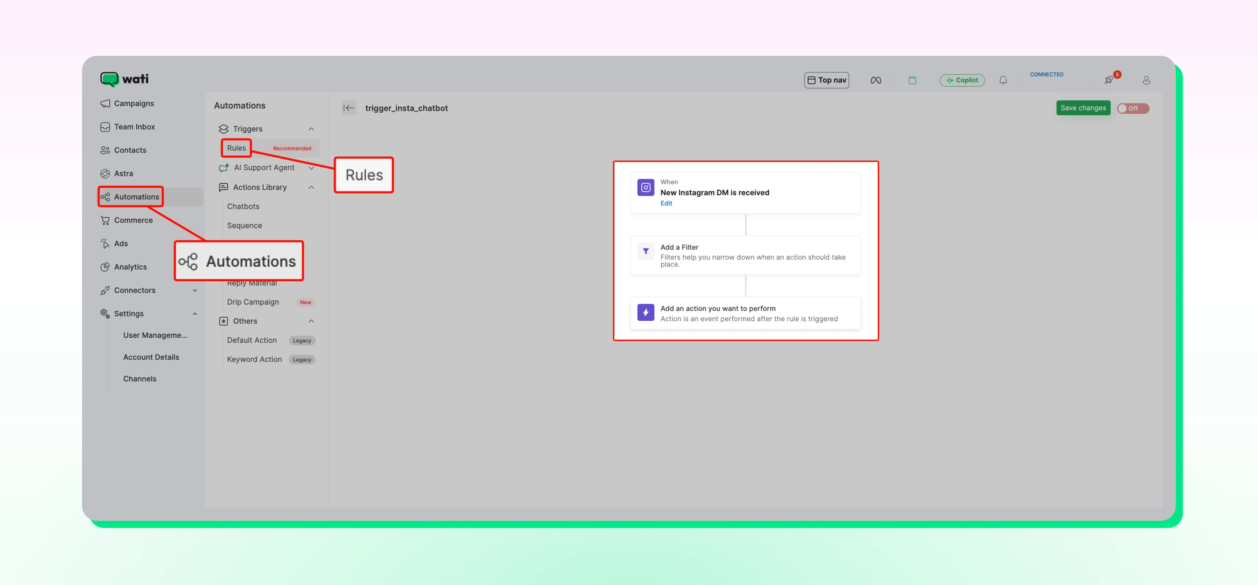Click lightning bolt action icon
Image resolution: width=1258 pixels, height=585 pixels.
point(646,312)
